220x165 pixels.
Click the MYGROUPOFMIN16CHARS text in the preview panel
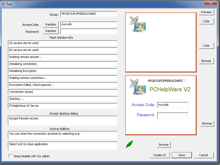pos(165,81)
